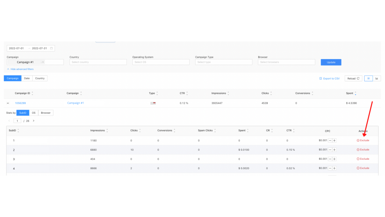Show stats by OS
385x217 pixels.
pyautogui.click(x=33, y=113)
